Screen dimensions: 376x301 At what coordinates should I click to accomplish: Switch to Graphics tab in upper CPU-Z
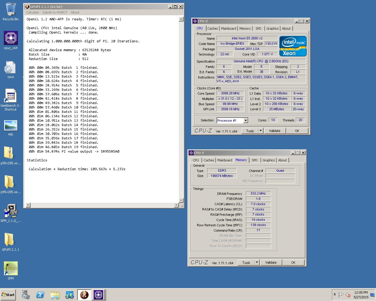tap(273, 29)
